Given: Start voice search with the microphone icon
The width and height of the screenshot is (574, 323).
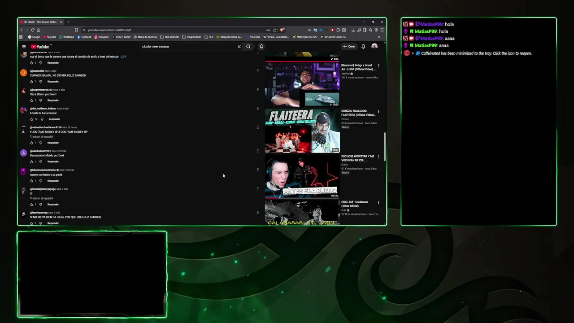Looking at the screenshot, I should click(261, 47).
